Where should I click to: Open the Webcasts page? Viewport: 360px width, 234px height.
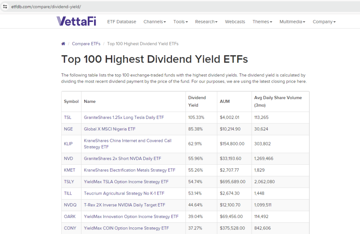click(x=235, y=21)
